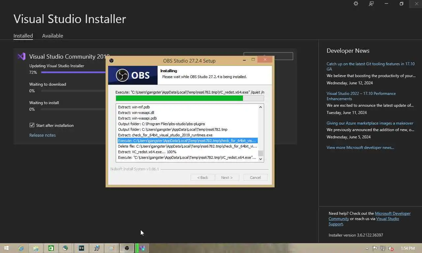
Task: Open the network tray icon
Action: (x=383, y=248)
